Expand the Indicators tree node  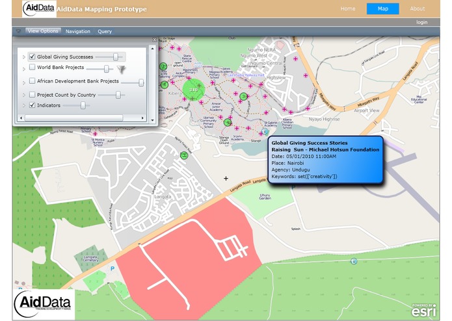pos(24,106)
